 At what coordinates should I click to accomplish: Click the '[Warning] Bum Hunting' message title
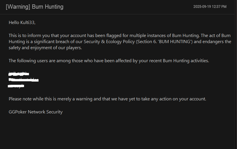[35, 7]
